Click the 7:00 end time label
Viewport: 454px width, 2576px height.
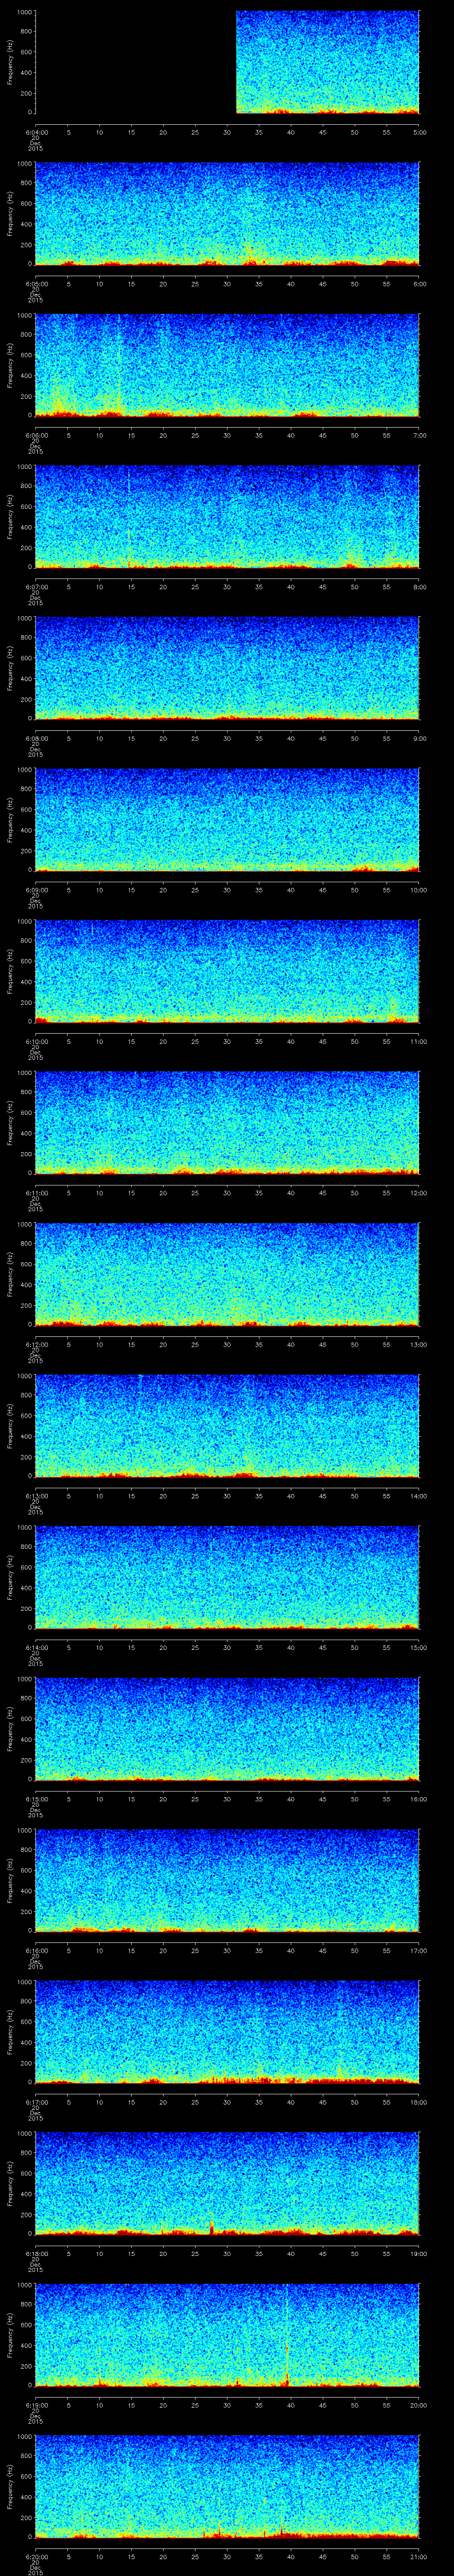tap(419, 435)
